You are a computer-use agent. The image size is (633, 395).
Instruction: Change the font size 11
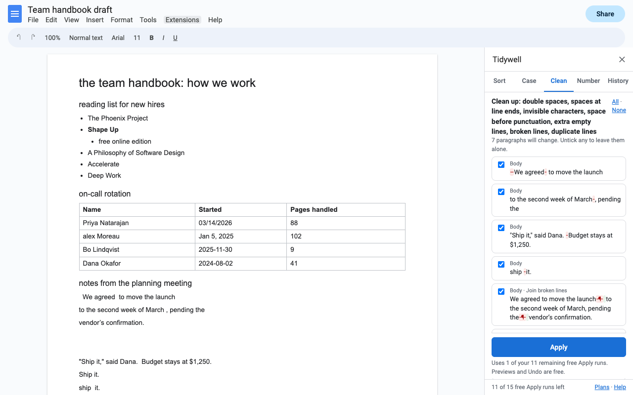pyautogui.click(x=137, y=38)
